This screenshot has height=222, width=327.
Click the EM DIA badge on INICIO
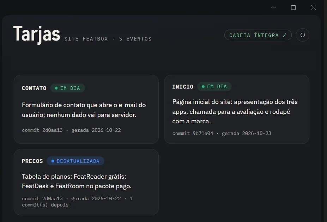tap(214, 86)
